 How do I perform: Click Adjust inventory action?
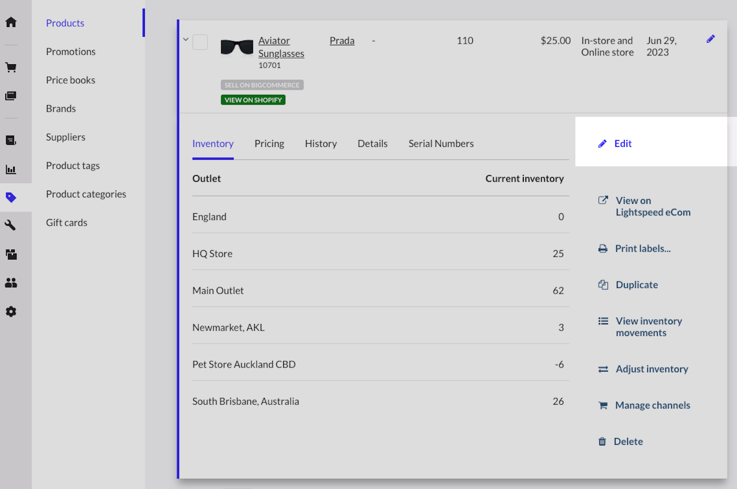[651, 369]
